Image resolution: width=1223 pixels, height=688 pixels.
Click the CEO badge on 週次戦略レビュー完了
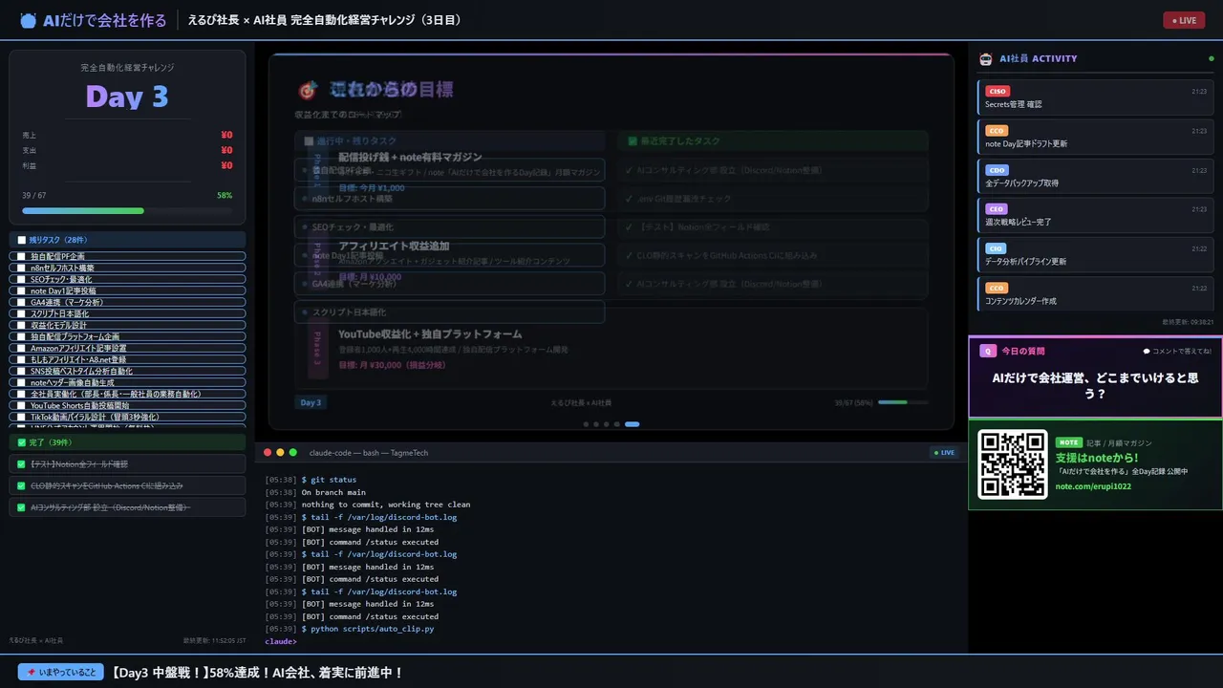(x=997, y=208)
